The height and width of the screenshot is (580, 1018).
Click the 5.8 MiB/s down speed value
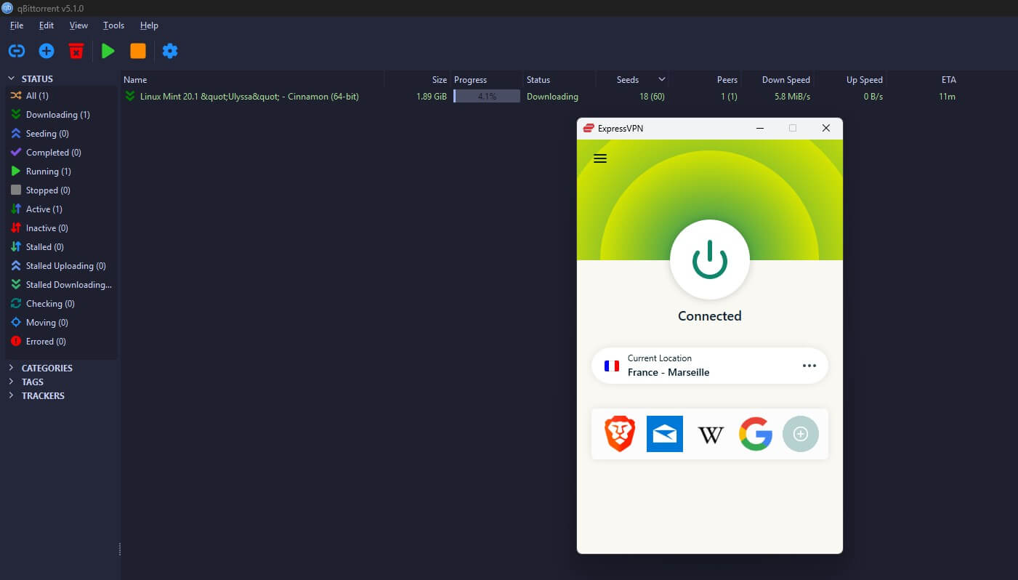(x=792, y=97)
